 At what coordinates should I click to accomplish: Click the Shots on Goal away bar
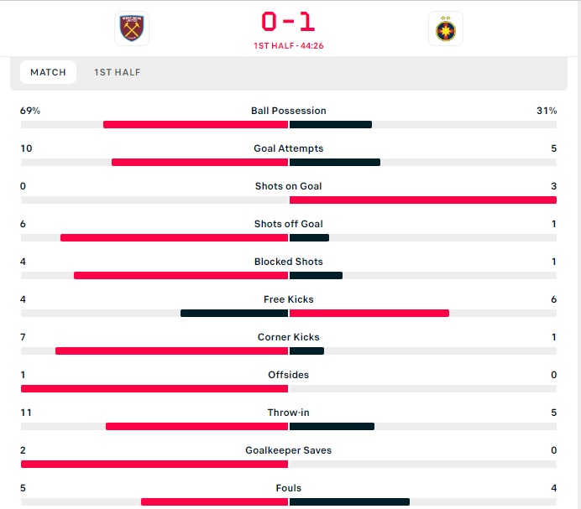tap(422, 200)
